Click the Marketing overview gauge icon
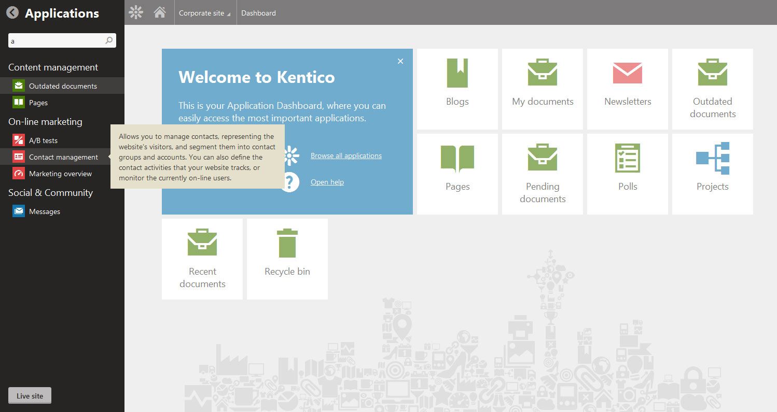Image resolution: width=777 pixels, height=412 pixels. tap(19, 174)
